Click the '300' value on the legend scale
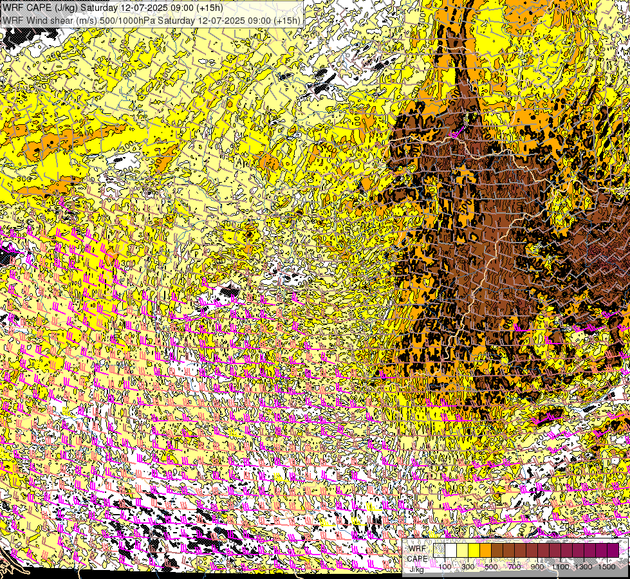Screen dimensions: 630x579 coord(468,567)
